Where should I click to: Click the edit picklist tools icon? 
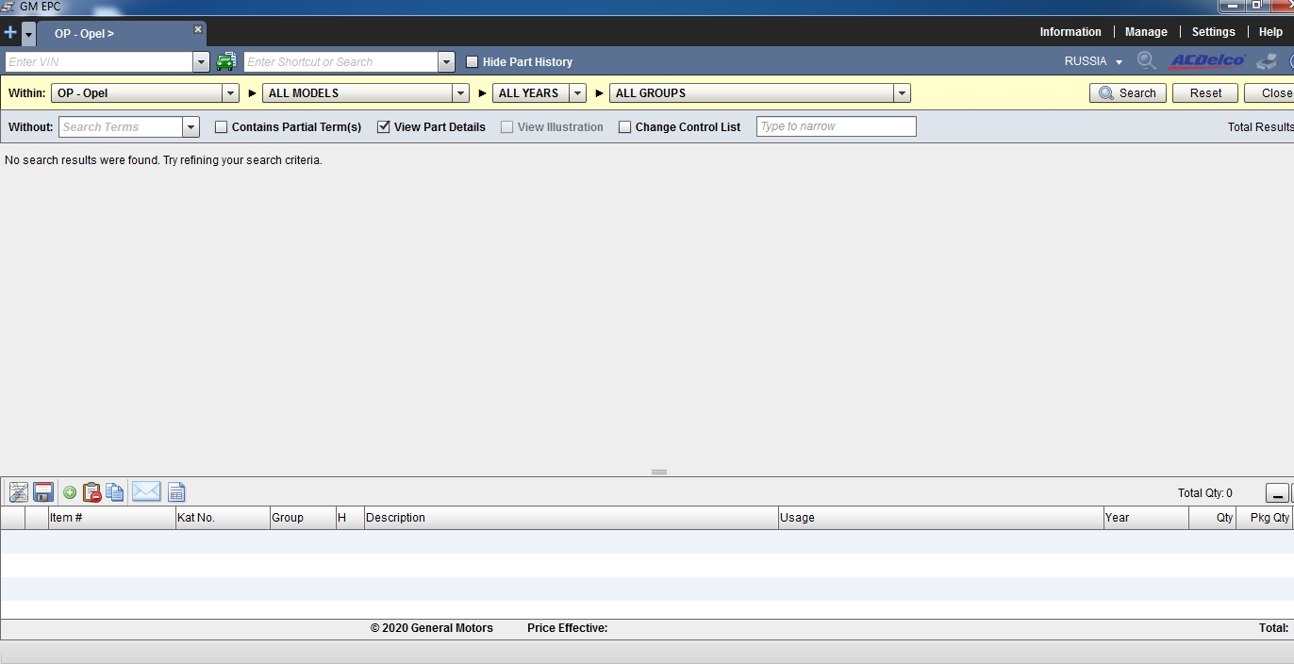pos(18,492)
